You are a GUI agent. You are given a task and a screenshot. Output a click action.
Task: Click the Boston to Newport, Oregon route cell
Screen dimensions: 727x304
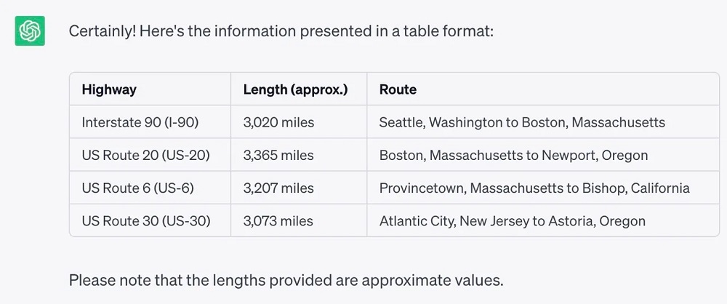[513, 156]
